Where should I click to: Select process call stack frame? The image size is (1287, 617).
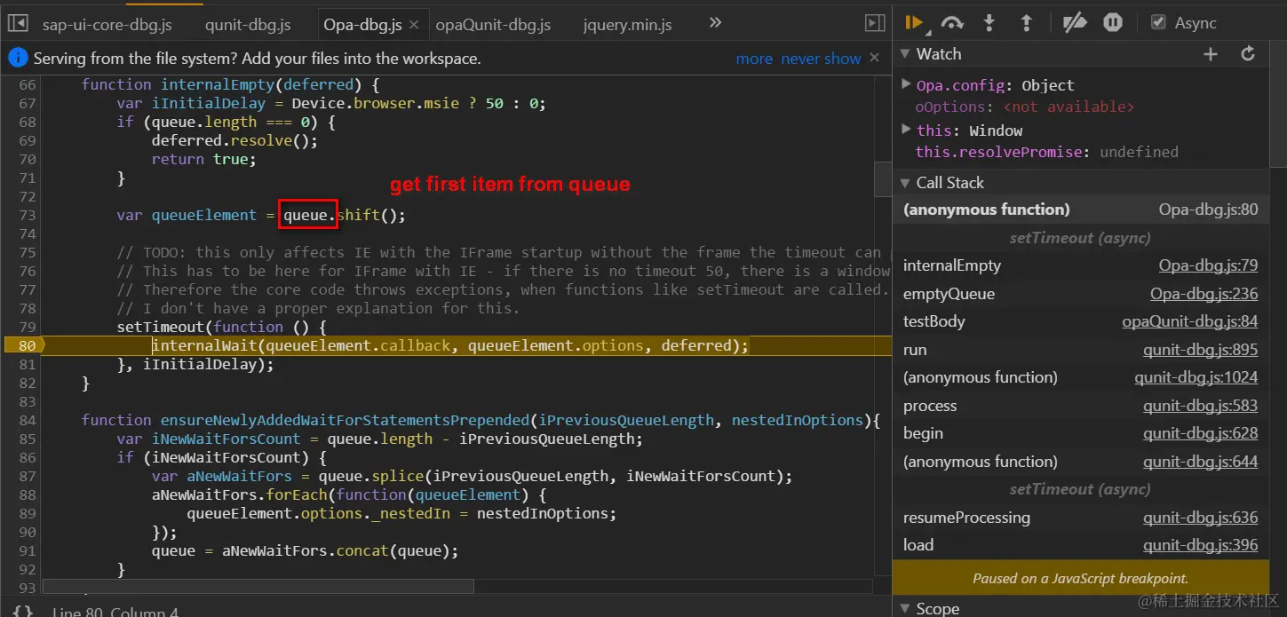[930, 406]
